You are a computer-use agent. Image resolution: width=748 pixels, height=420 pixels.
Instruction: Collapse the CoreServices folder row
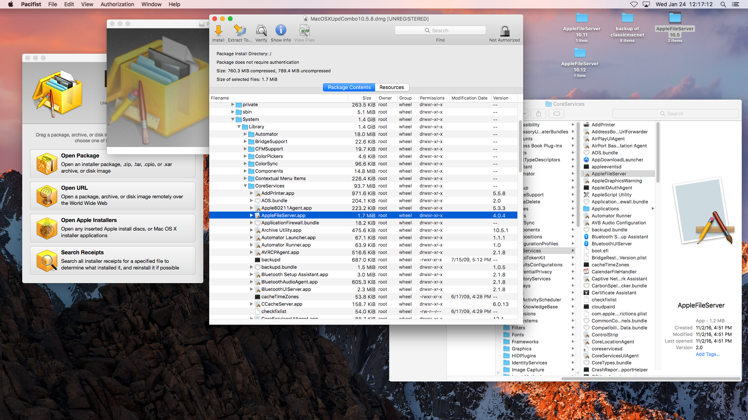click(245, 186)
